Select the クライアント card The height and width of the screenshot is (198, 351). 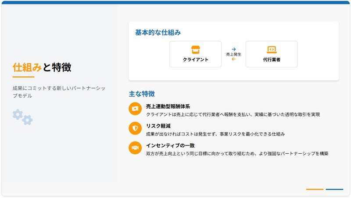click(195, 54)
